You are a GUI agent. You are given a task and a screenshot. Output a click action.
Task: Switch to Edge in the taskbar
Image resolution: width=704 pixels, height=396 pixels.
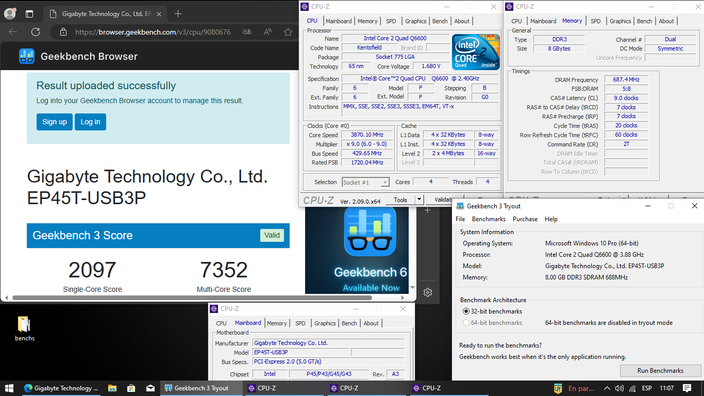pos(61,388)
